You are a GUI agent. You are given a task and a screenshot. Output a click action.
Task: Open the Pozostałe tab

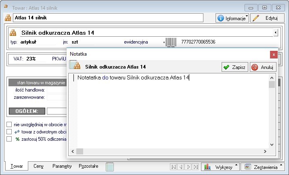coord(88,166)
